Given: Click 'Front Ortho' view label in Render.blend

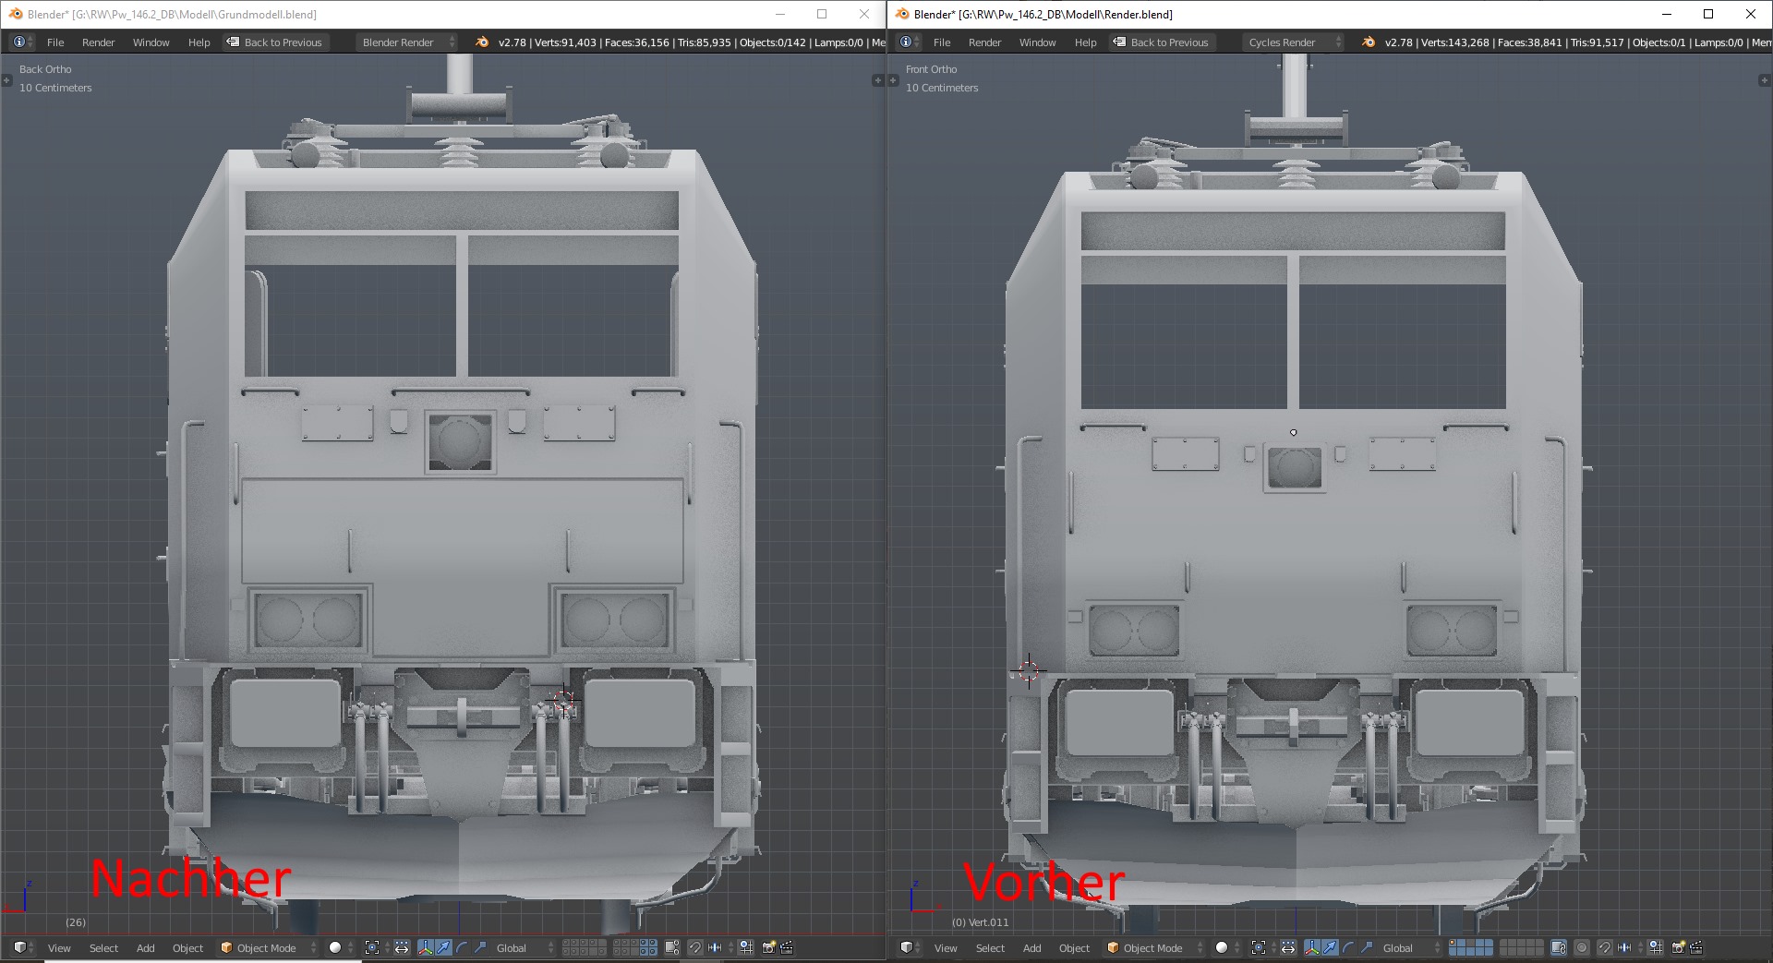Looking at the screenshot, I should tap(931, 69).
